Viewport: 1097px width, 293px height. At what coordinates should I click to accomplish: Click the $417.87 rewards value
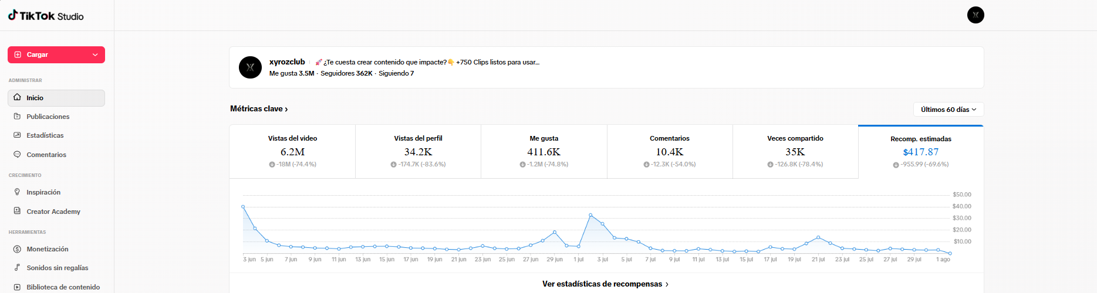[921, 152]
